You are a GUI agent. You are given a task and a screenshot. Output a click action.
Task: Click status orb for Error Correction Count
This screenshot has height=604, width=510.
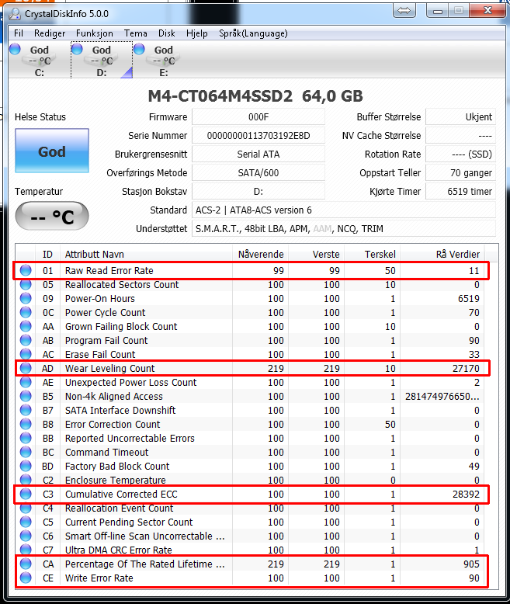click(x=26, y=425)
